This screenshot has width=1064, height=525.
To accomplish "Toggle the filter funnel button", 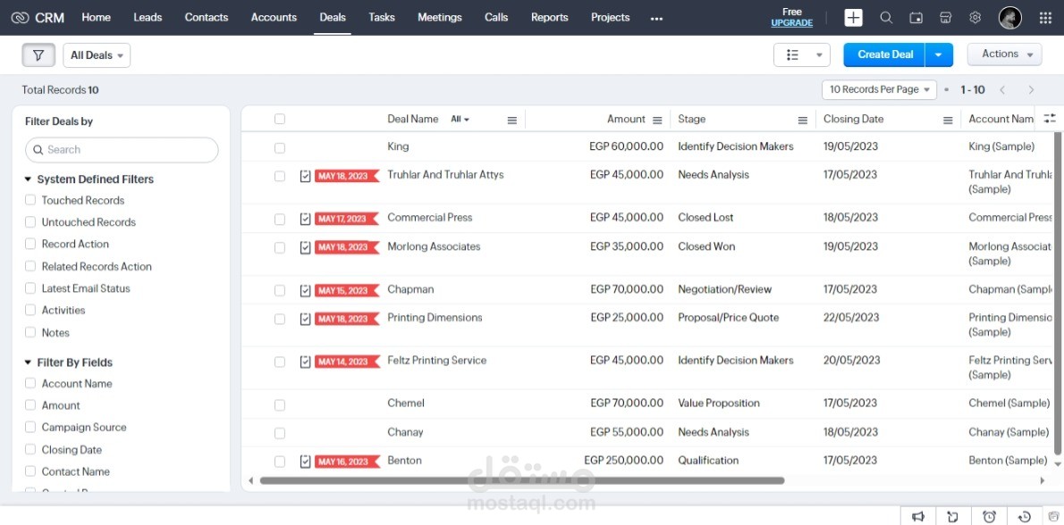I will point(38,54).
